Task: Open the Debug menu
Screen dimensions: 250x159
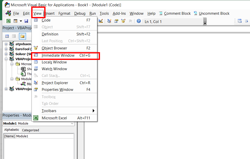Action: point(80,13)
